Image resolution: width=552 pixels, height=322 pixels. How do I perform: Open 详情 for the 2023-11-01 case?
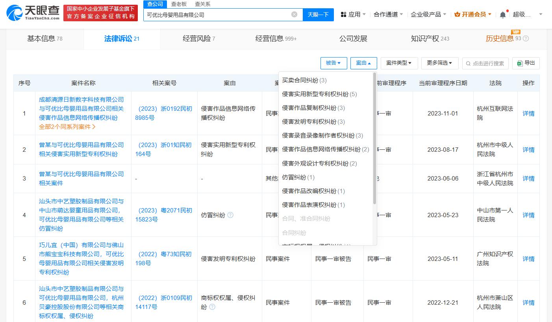click(x=528, y=114)
